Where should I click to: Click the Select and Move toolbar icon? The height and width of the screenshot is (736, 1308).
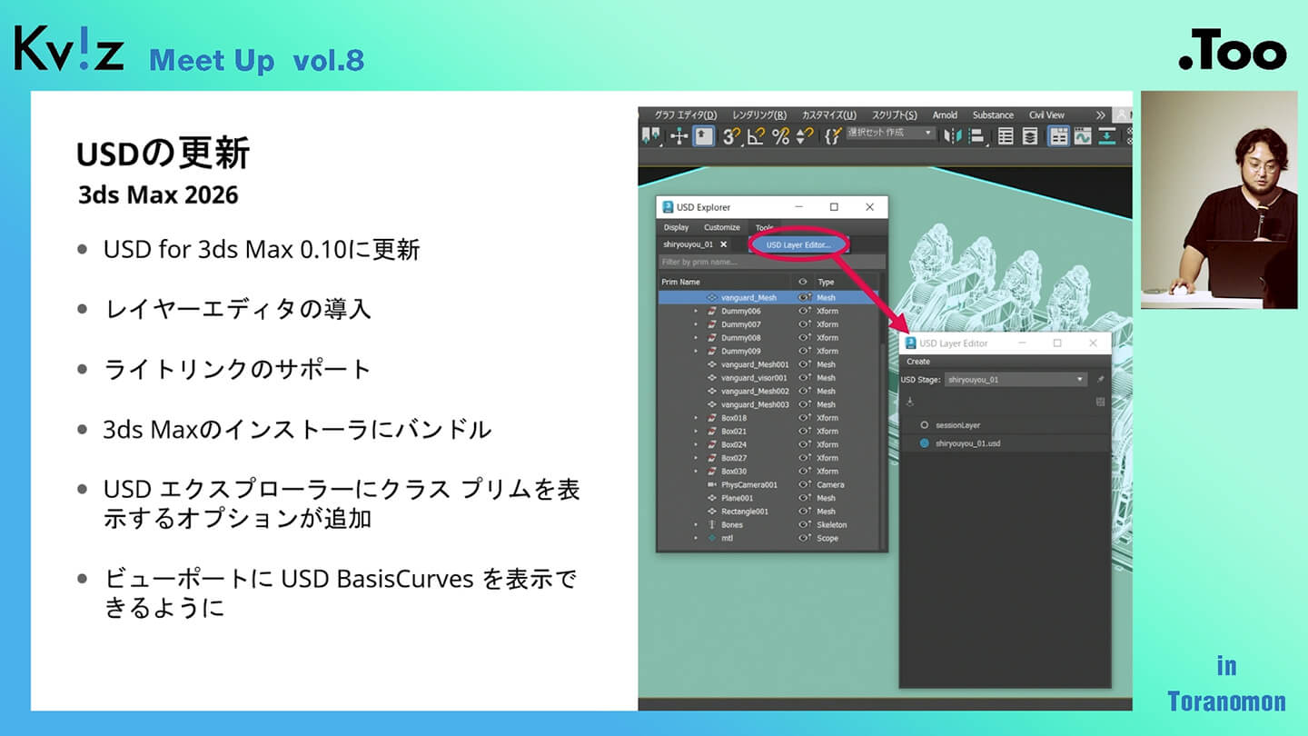click(679, 136)
